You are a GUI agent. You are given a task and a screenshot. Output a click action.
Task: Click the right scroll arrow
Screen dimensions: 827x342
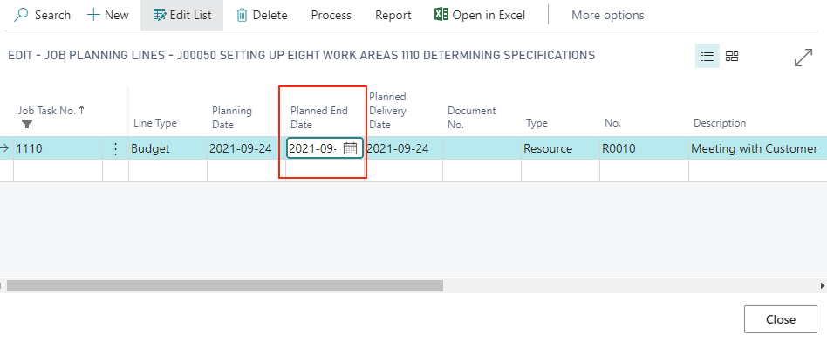point(823,285)
